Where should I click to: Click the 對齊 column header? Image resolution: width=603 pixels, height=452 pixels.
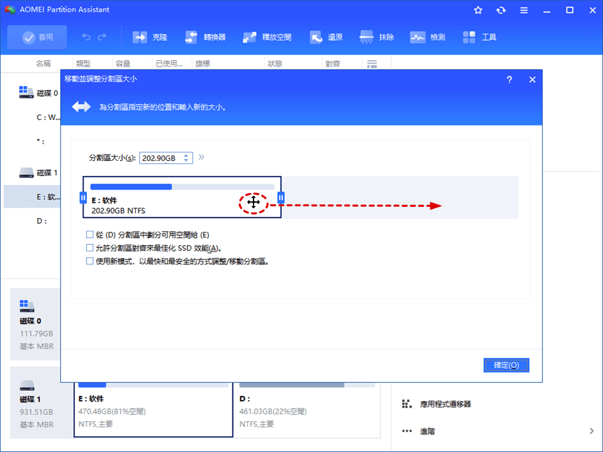point(332,64)
